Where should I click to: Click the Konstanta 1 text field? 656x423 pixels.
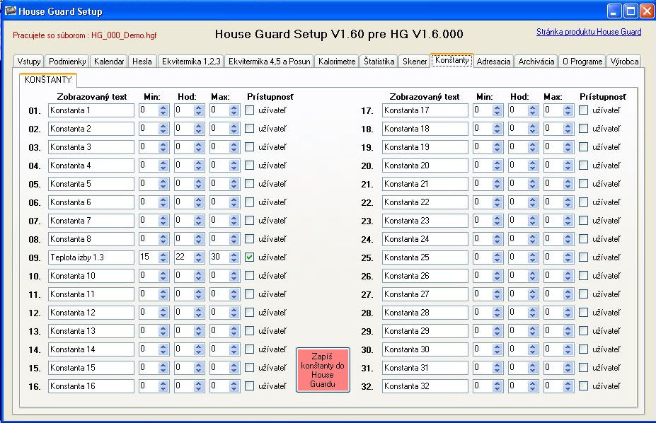91,110
